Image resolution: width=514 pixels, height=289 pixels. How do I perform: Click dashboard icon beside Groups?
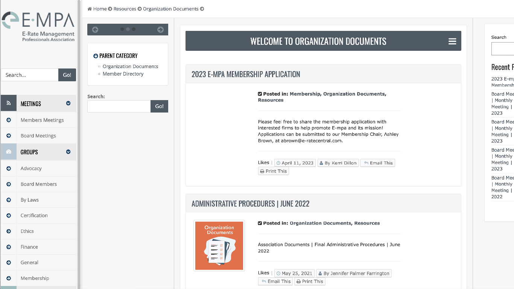pyautogui.click(x=9, y=152)
